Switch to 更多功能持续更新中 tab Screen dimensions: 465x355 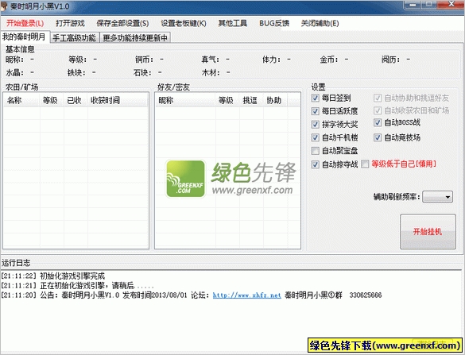click(x=135, y=37)
